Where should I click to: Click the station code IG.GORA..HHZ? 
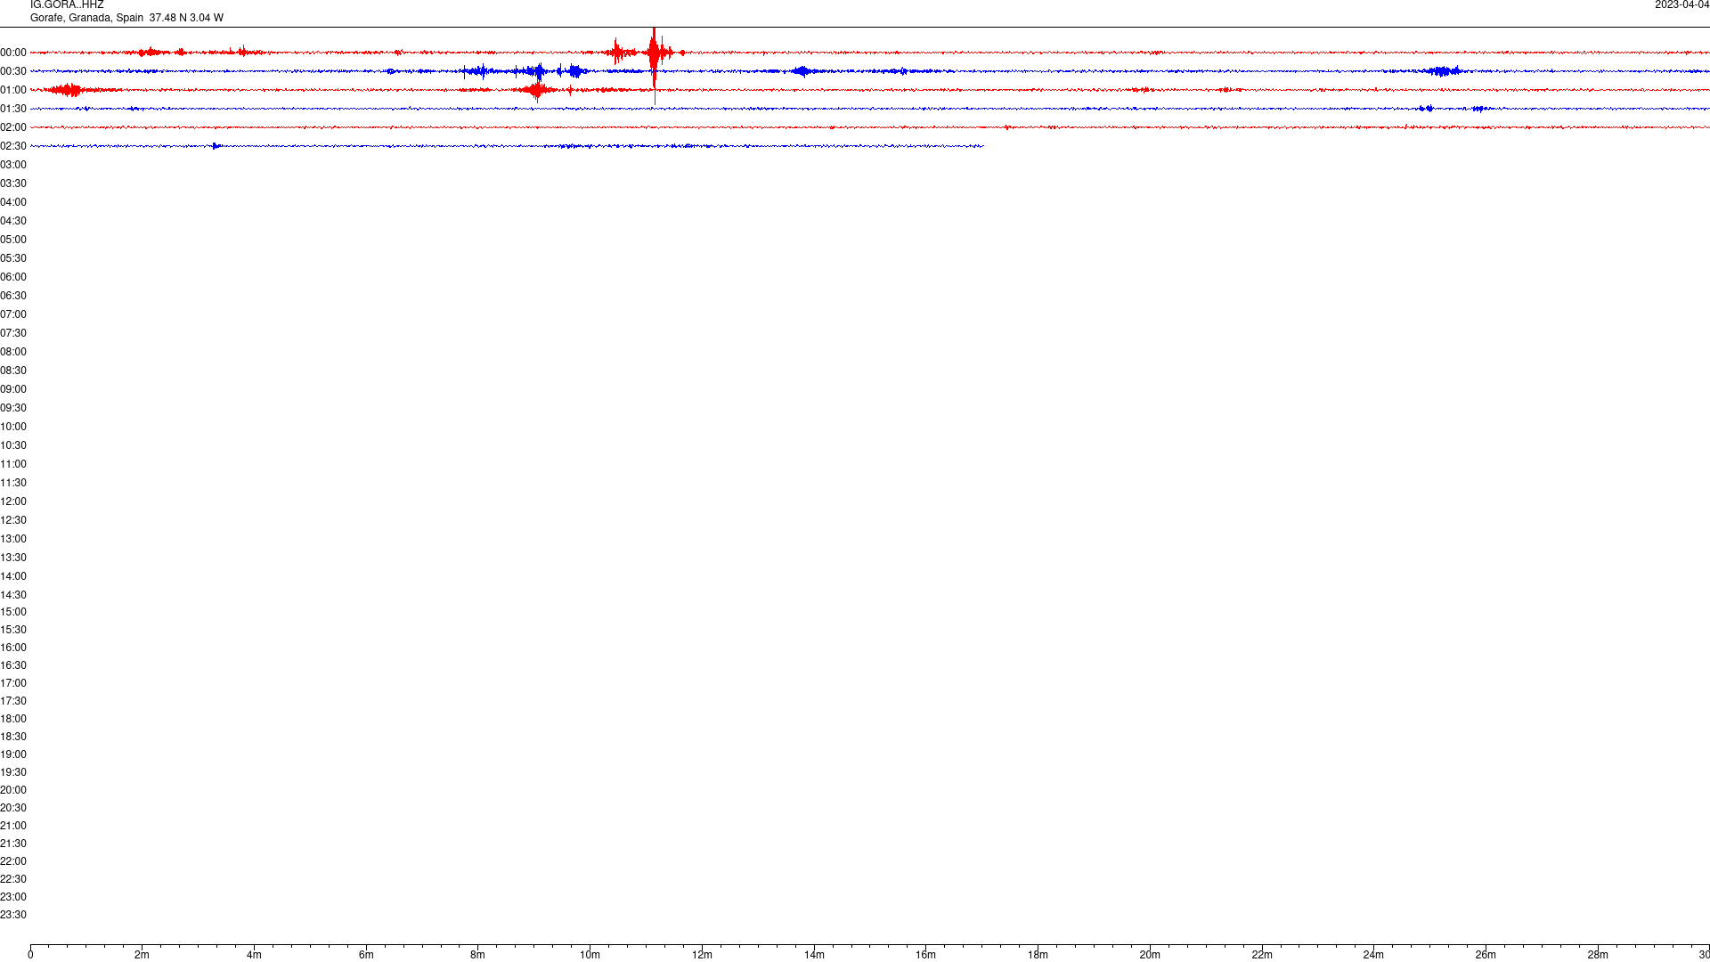pos(67,5)
